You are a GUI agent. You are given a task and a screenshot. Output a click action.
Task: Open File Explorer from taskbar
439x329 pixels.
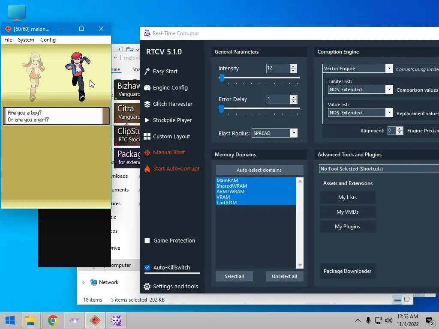pyautogui.click(x=30, y=320)
